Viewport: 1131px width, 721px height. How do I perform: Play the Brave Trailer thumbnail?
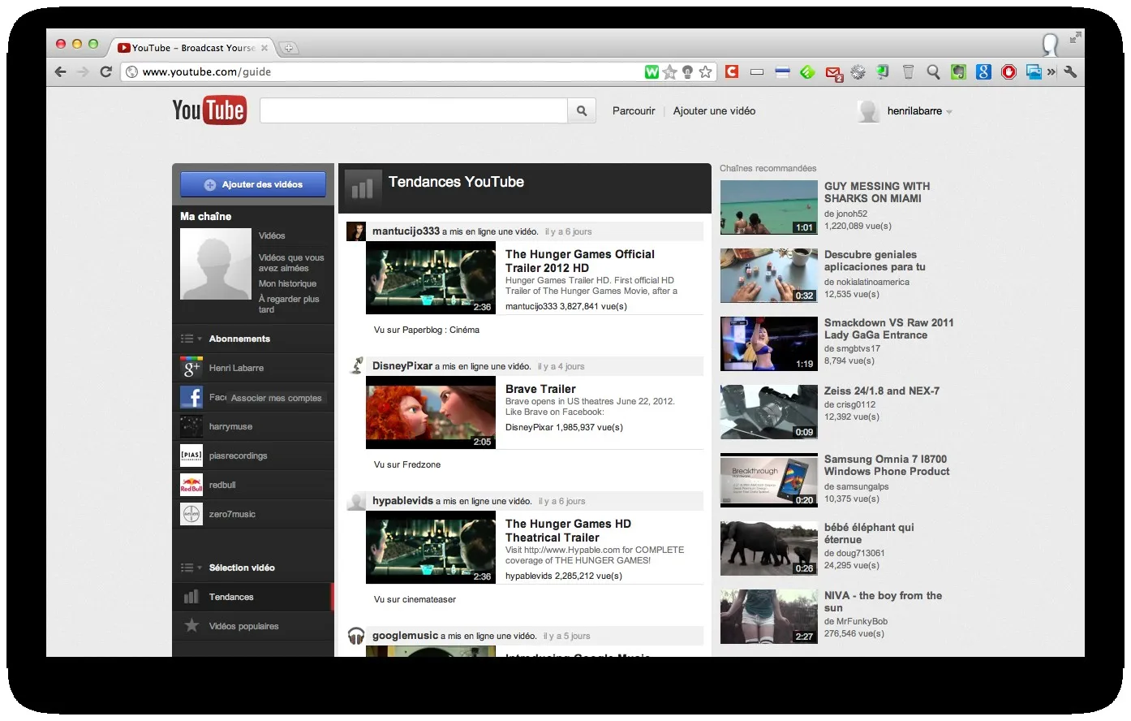tap(431, 412)
